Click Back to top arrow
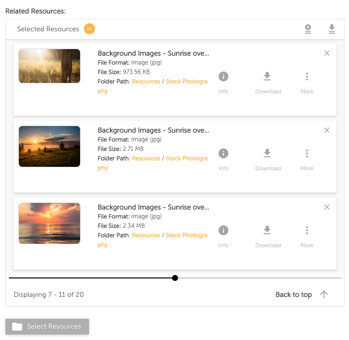 coord(324,294)
